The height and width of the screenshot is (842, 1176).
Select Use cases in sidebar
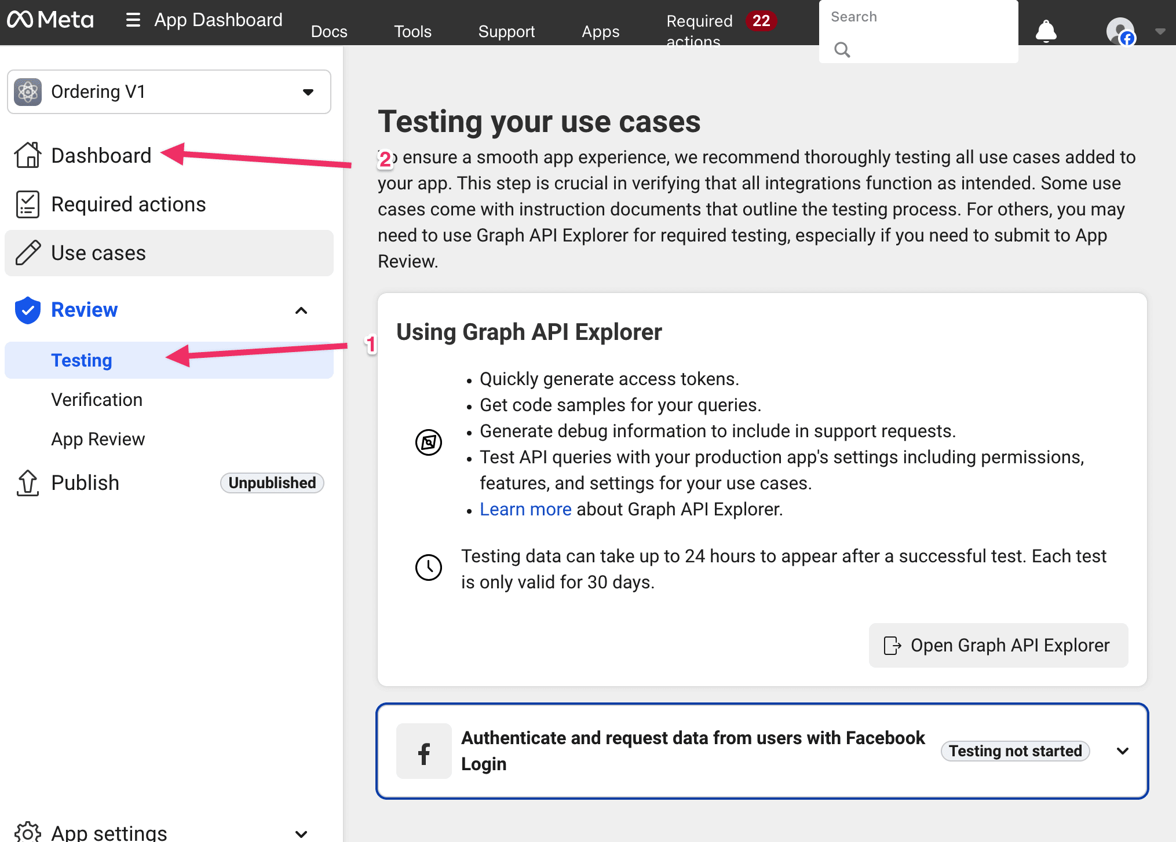coord(169,253)
